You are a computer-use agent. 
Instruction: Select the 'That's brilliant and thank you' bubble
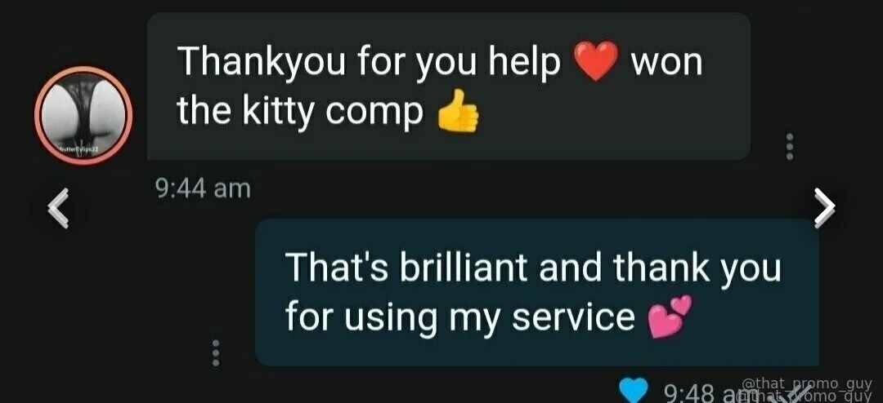[x=536, y=292]
